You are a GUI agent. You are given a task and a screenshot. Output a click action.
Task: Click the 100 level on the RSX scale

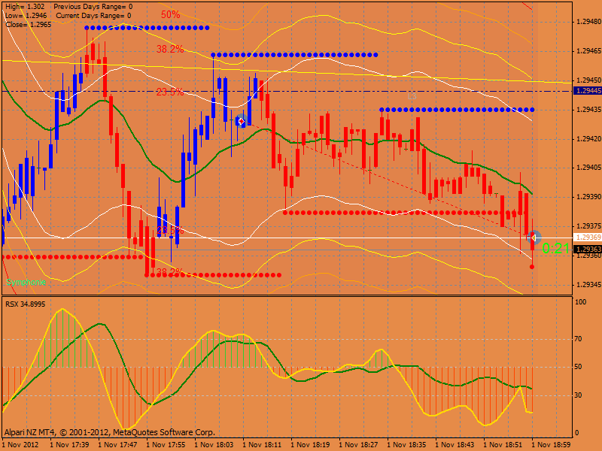[x=580, y=302]
